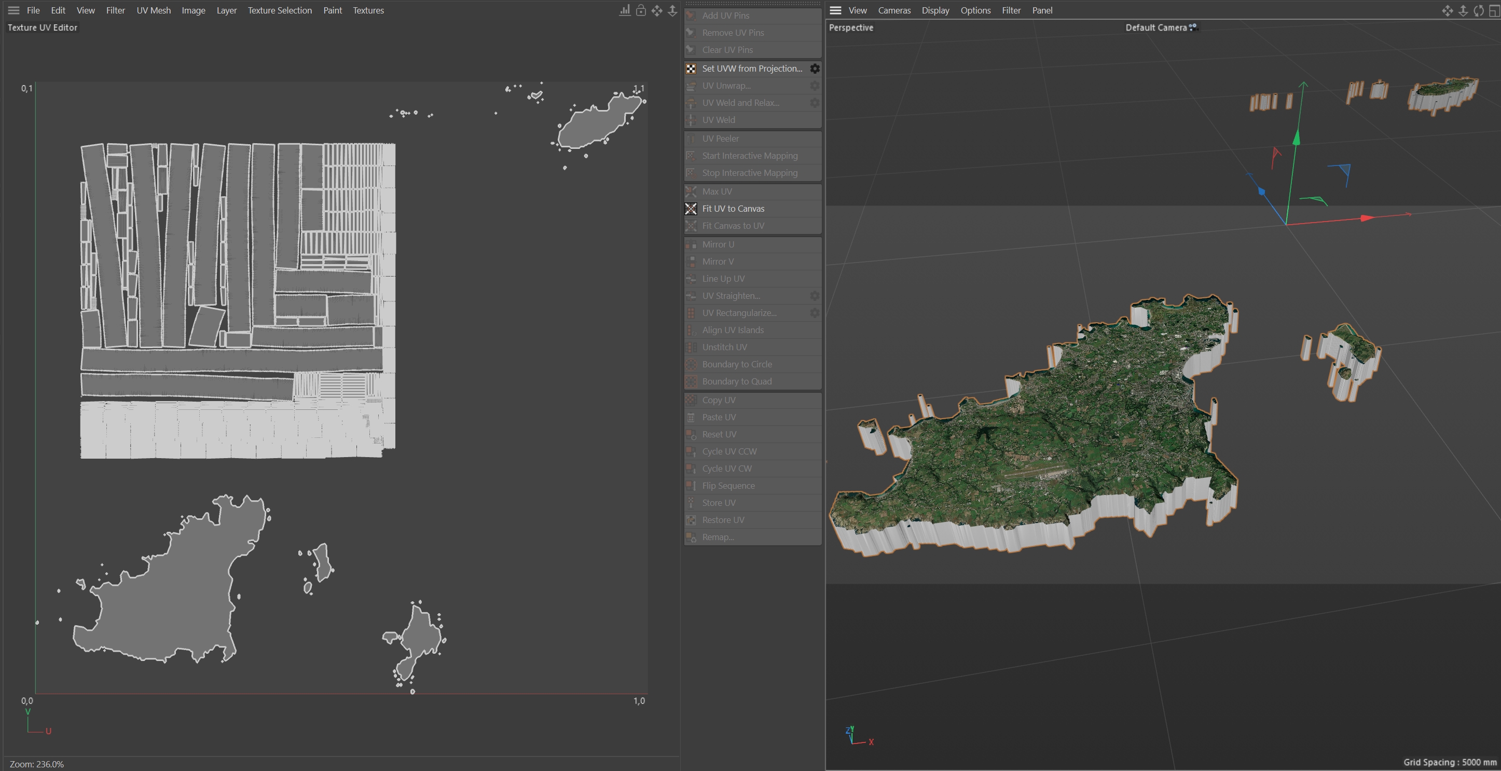Click the viewport move camera icon

click(1447, 10)
